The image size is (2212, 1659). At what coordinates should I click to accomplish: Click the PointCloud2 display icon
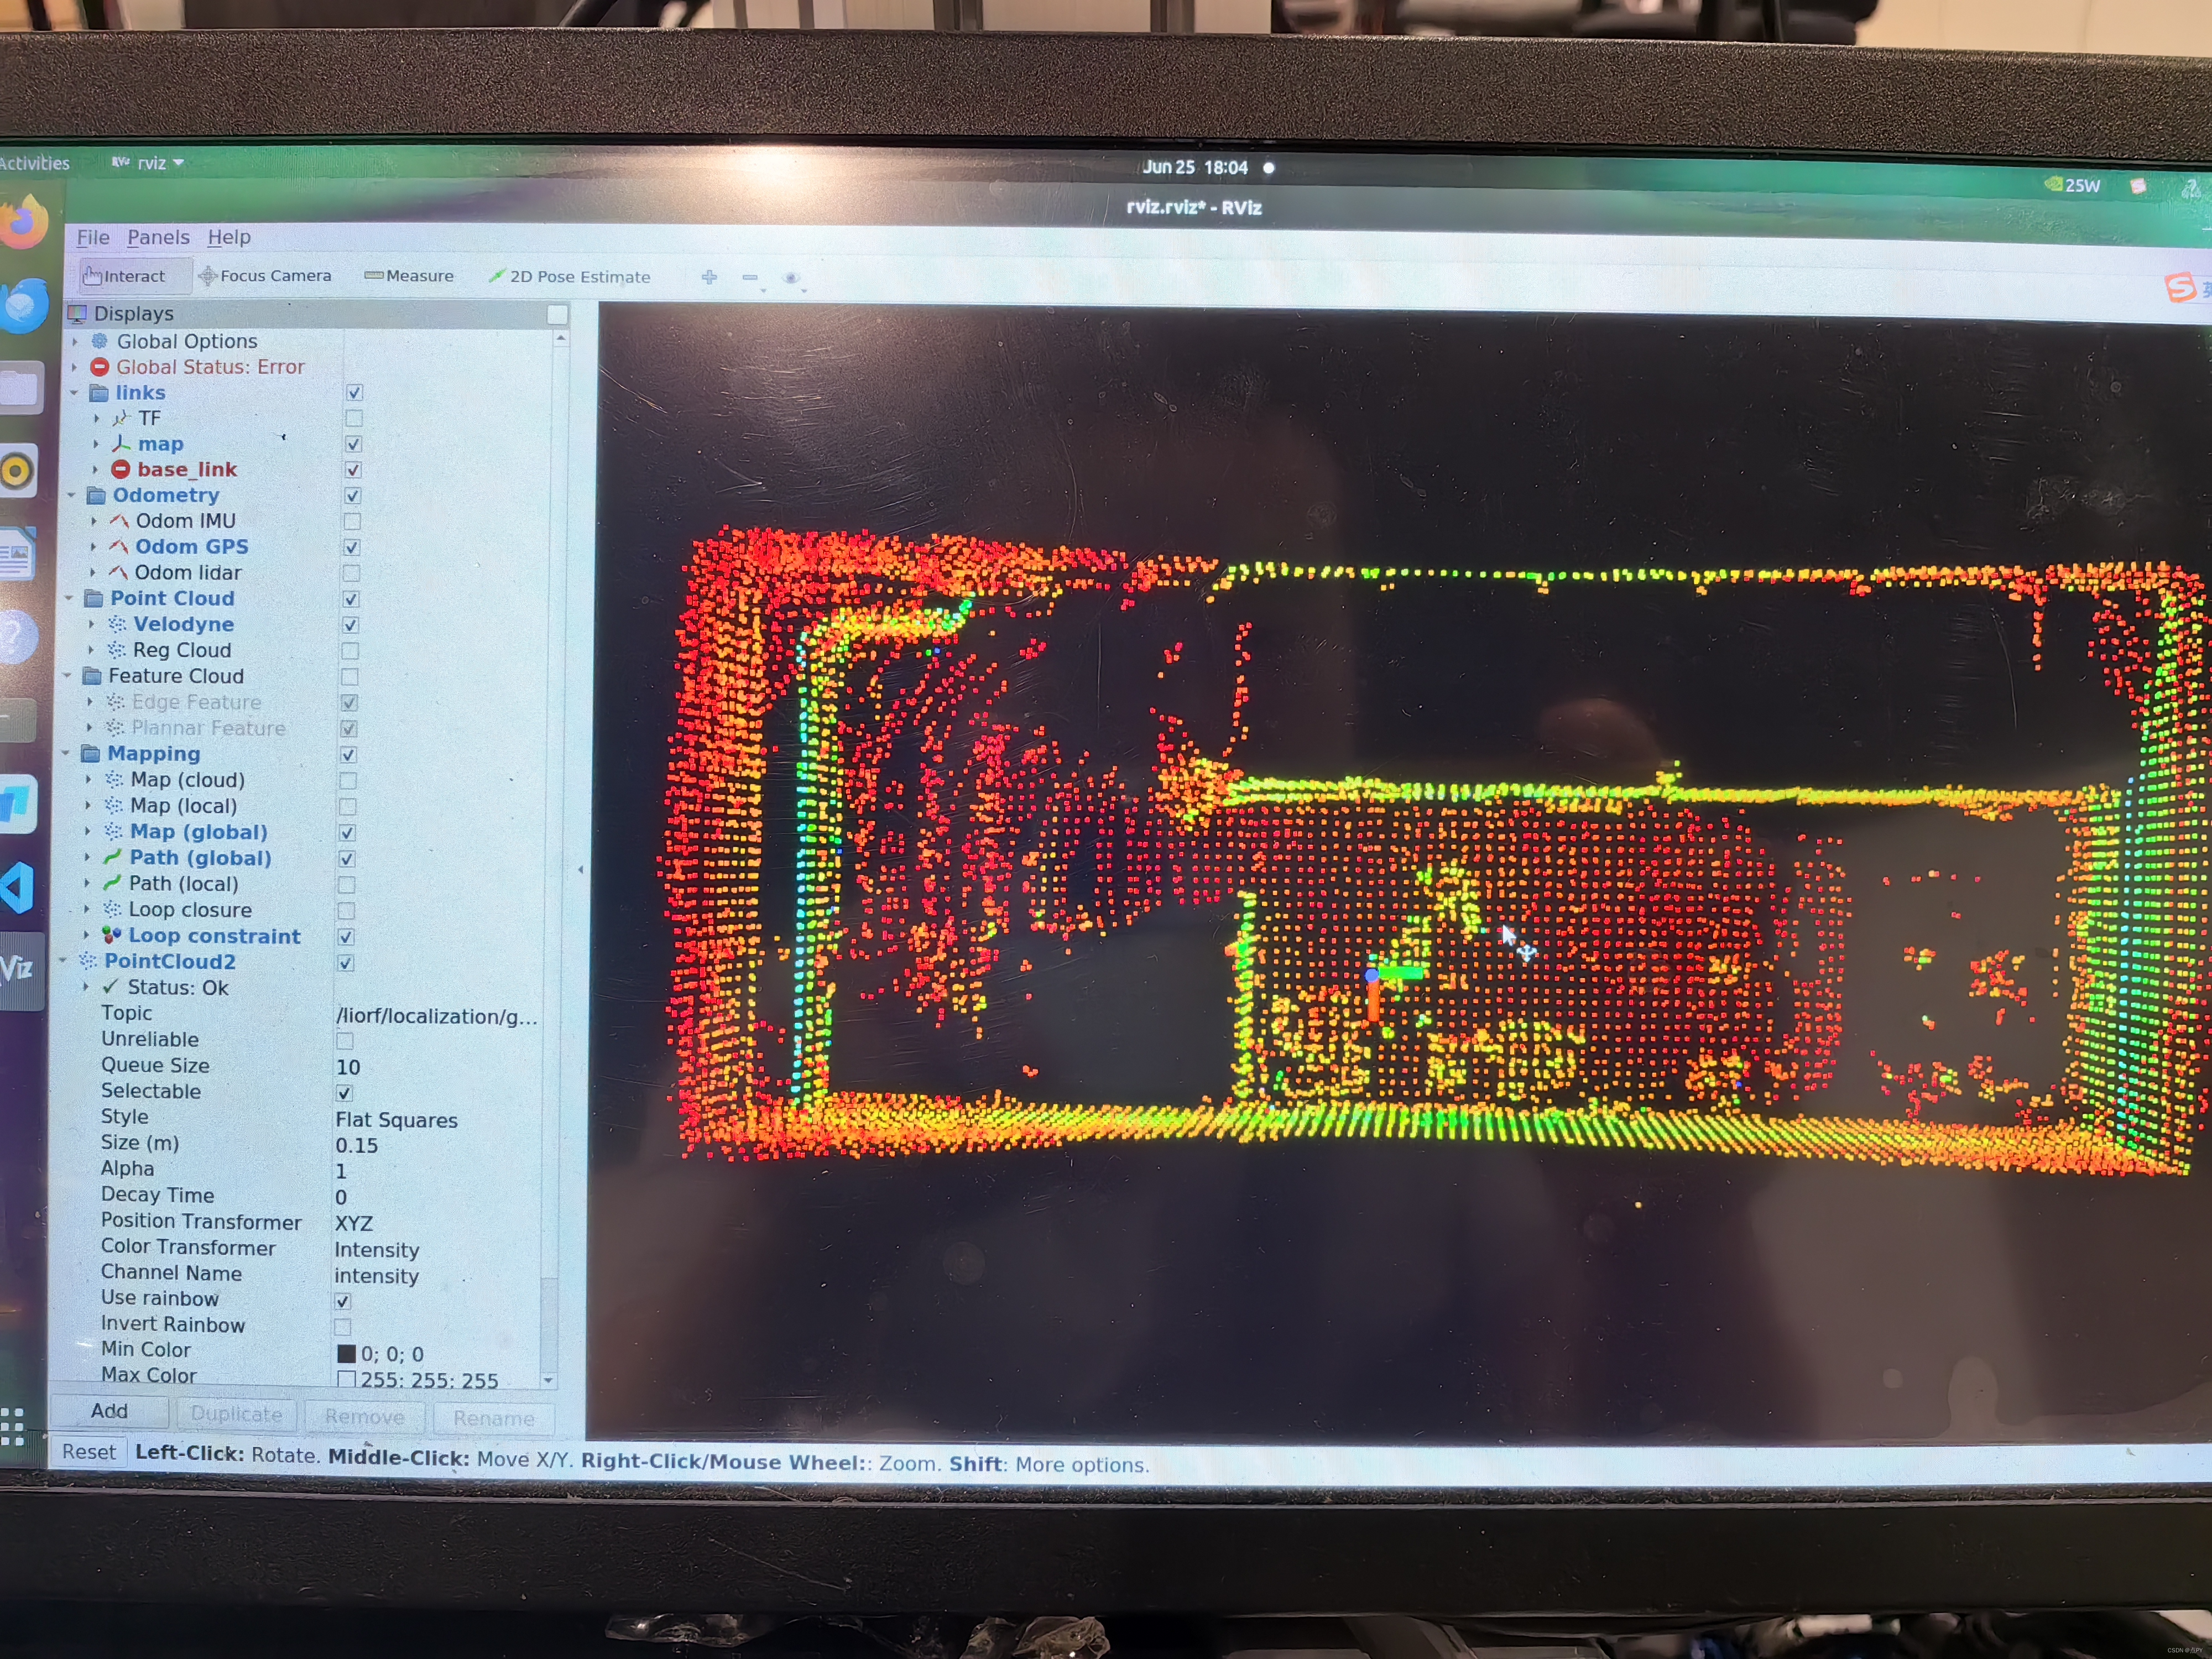(x=88, y=961)
